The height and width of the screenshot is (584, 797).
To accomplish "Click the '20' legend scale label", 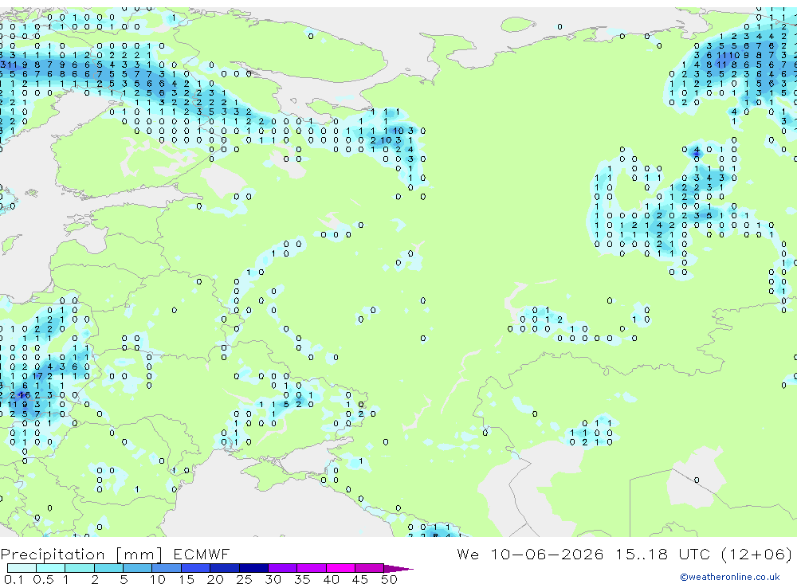I will tap(215, 579).
